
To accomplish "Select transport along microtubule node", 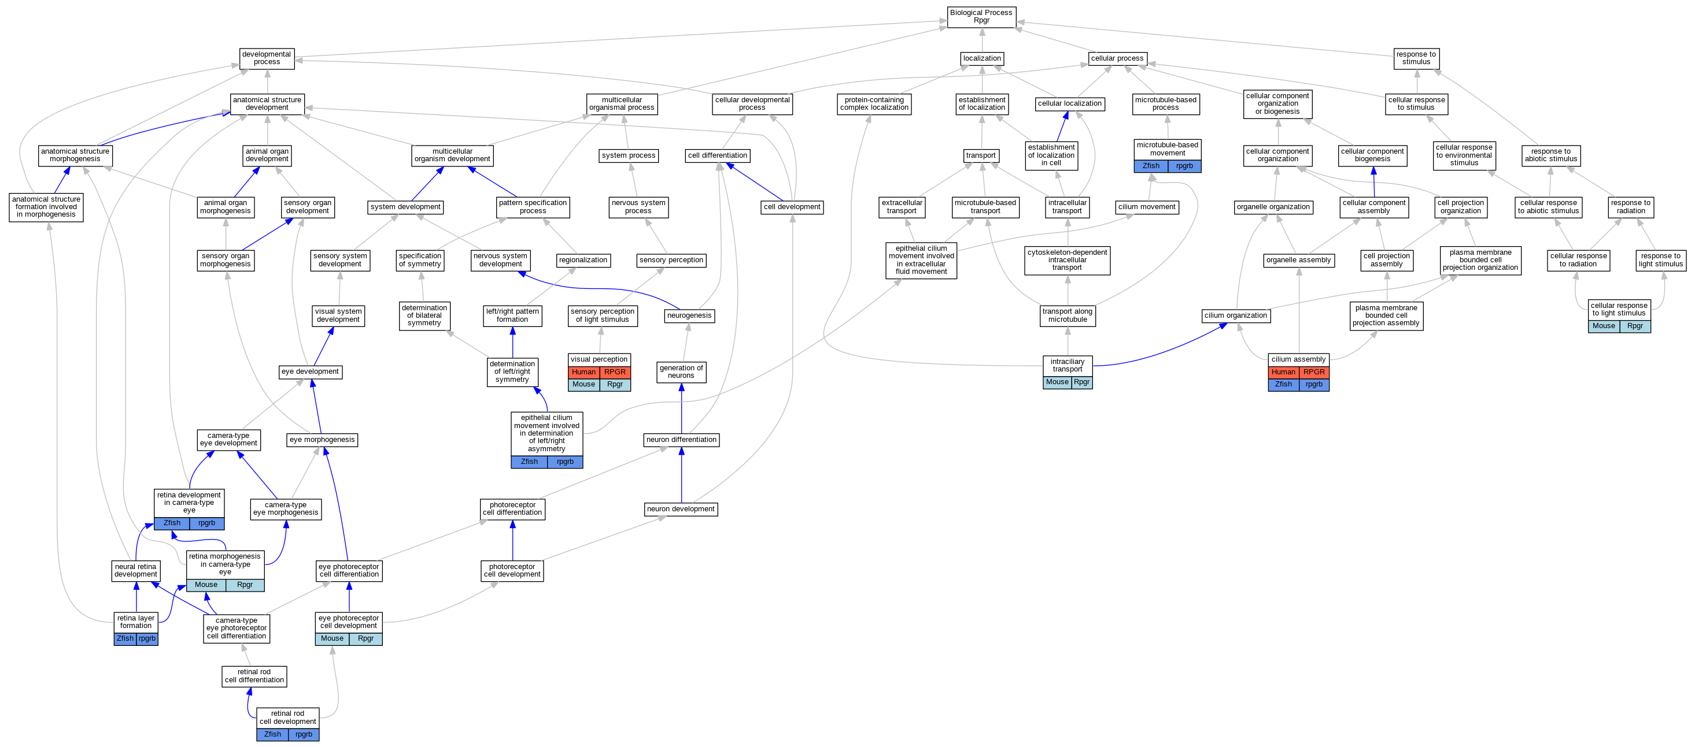I will [x=1068, y=315].
